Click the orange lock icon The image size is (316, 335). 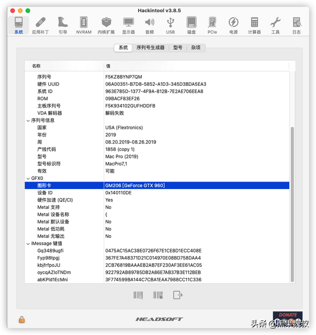click(22, 320)
